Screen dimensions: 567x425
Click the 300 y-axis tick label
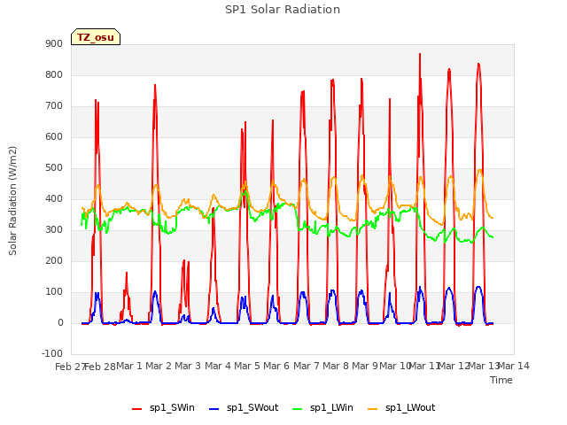pos(54,230)
